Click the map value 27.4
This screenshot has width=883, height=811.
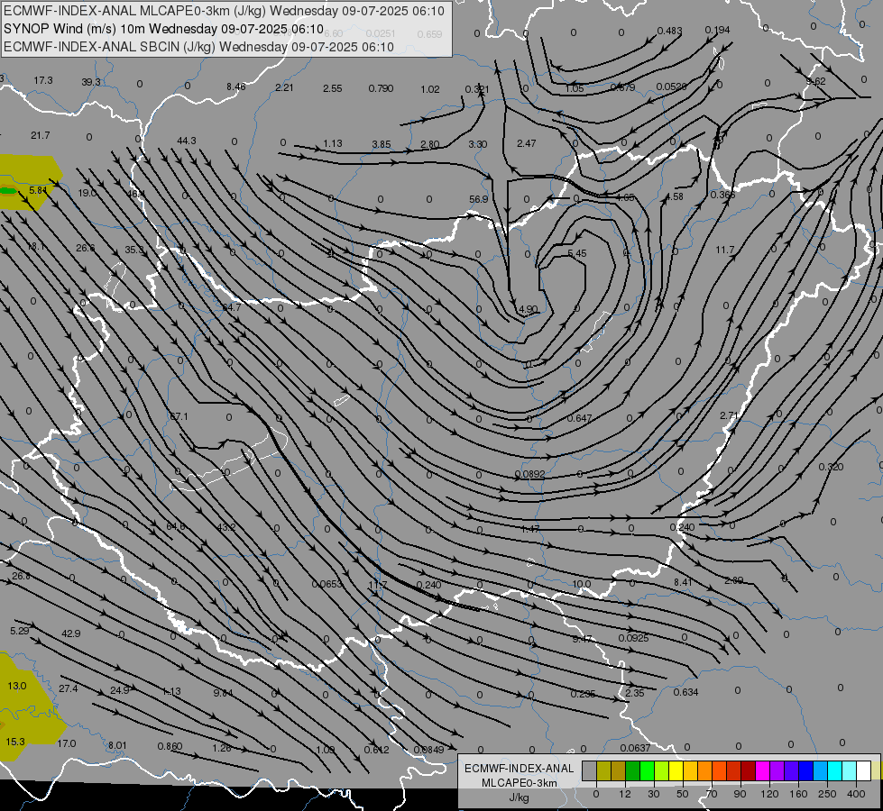[x=69, y=688]
